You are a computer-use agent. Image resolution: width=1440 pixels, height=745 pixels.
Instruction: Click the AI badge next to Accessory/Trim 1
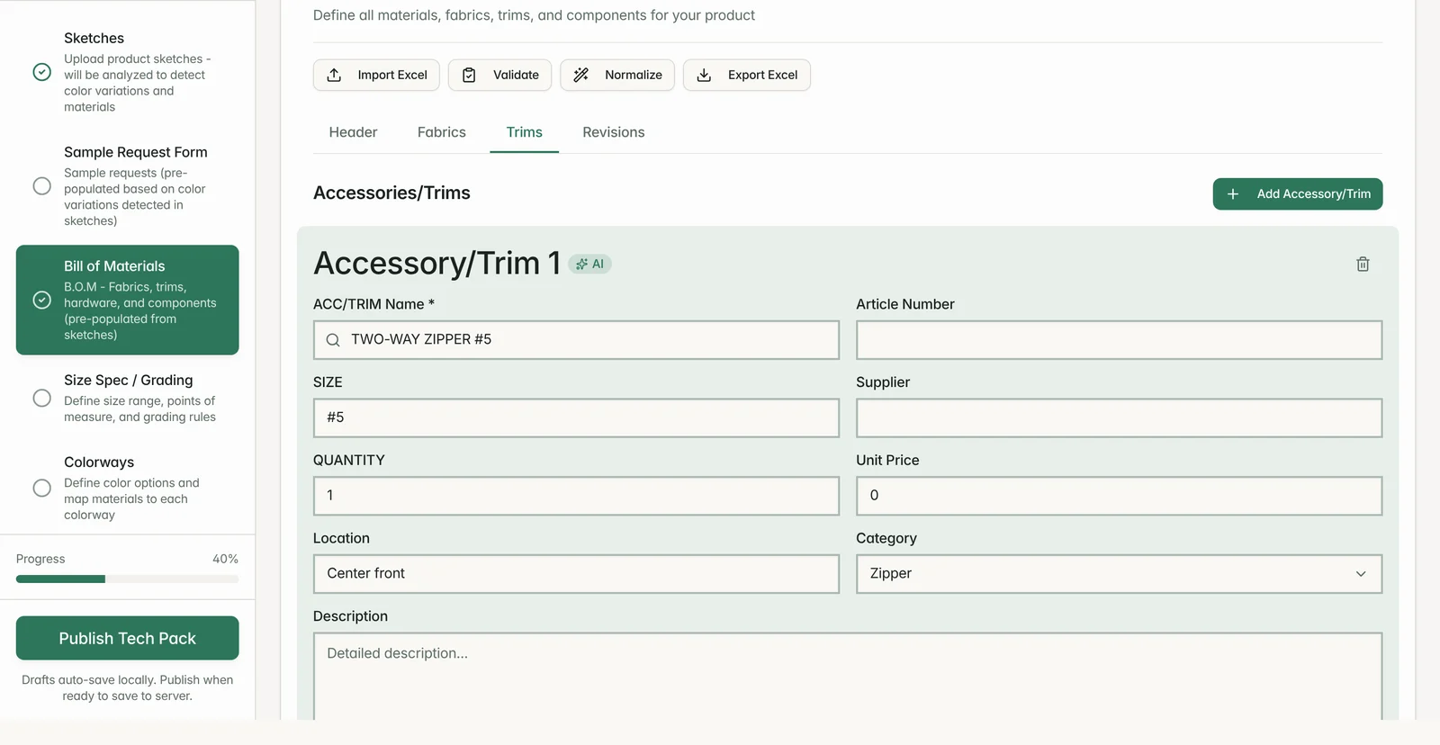click(589, 264)
